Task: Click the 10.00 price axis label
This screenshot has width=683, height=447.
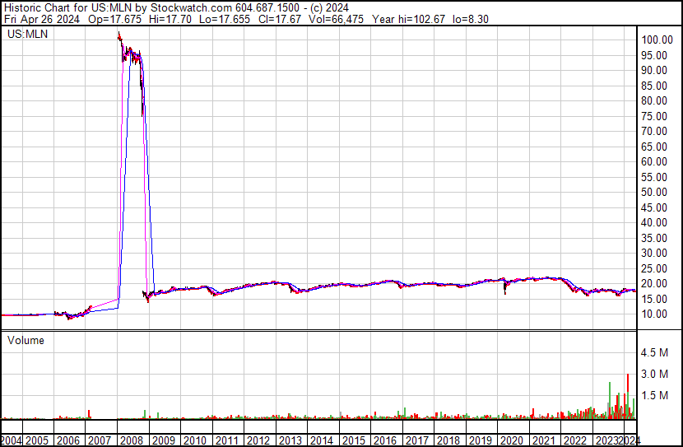Action: click(x=654, y=314)
